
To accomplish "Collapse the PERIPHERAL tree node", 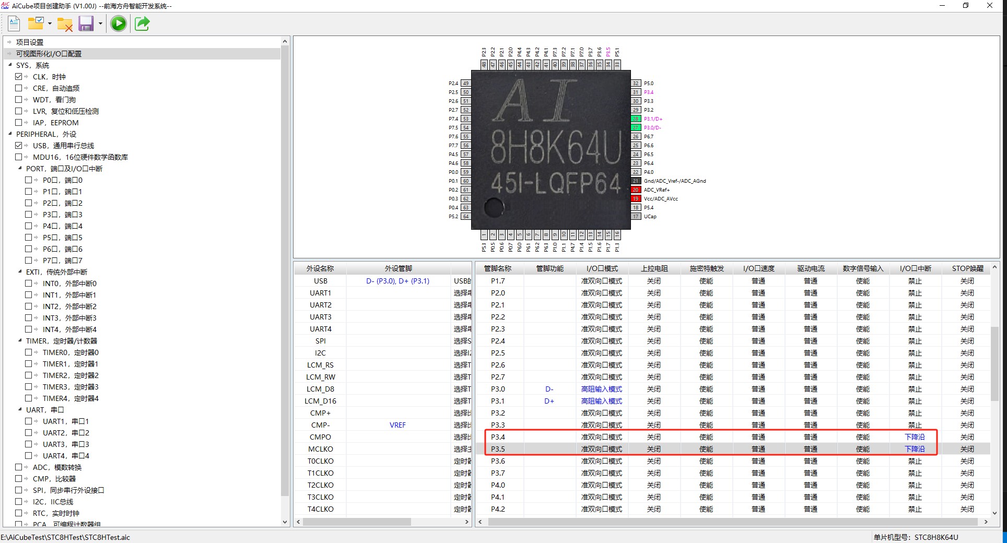I will point(10,134).
